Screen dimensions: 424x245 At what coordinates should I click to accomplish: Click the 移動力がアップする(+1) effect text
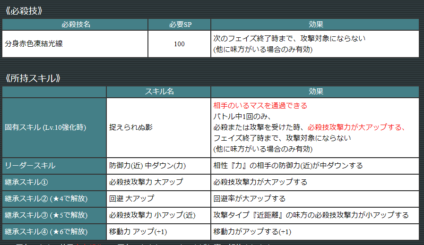point(252,232)
